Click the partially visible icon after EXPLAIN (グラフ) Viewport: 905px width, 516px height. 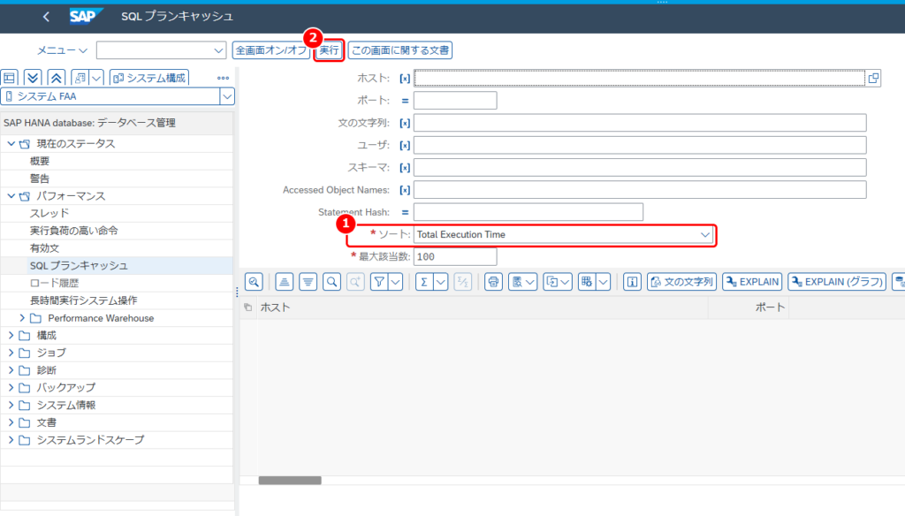click(899, 282)
